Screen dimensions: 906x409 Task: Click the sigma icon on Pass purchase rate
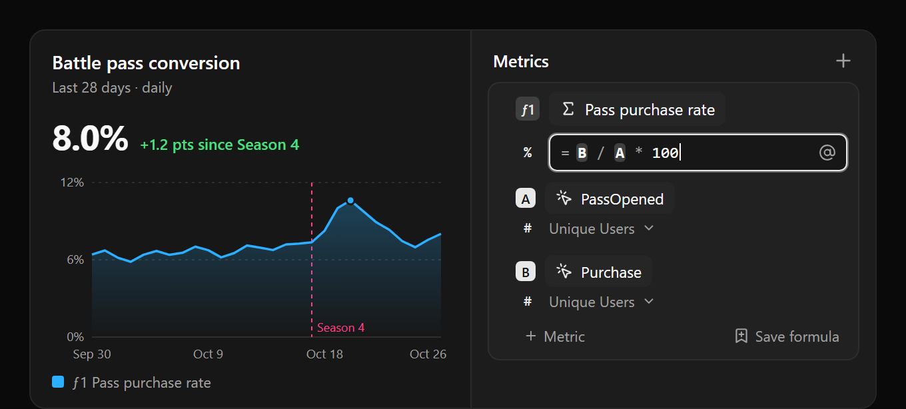(x=568, y=109)
